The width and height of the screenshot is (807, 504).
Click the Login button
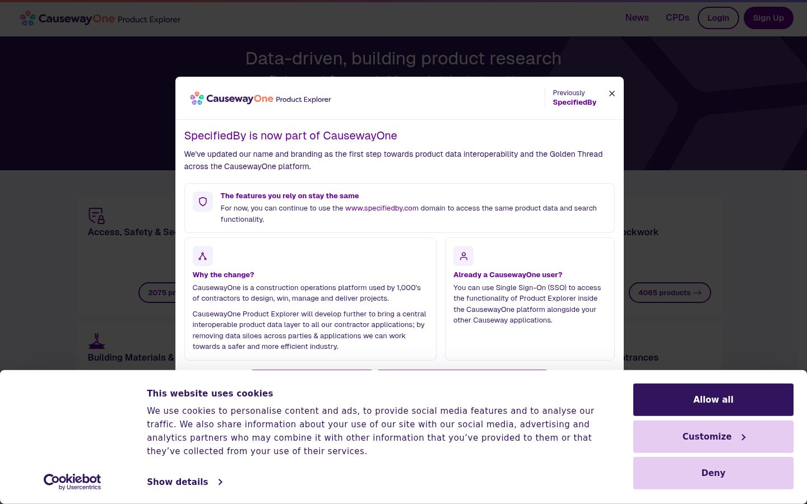coord(718,18)
